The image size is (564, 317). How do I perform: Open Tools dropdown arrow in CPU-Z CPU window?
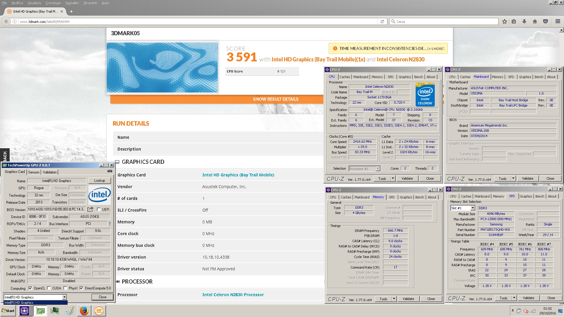[x=393, y=178]
